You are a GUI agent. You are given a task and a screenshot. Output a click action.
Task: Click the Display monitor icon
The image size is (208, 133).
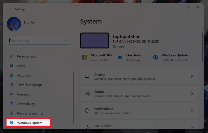click(x=87, y=77)
